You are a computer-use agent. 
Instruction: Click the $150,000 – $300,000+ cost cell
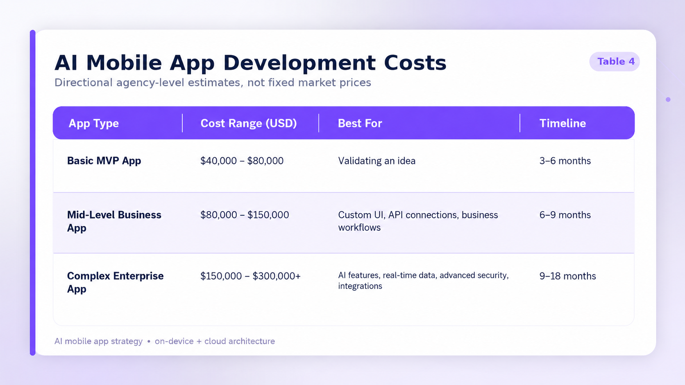click(250, 276)
